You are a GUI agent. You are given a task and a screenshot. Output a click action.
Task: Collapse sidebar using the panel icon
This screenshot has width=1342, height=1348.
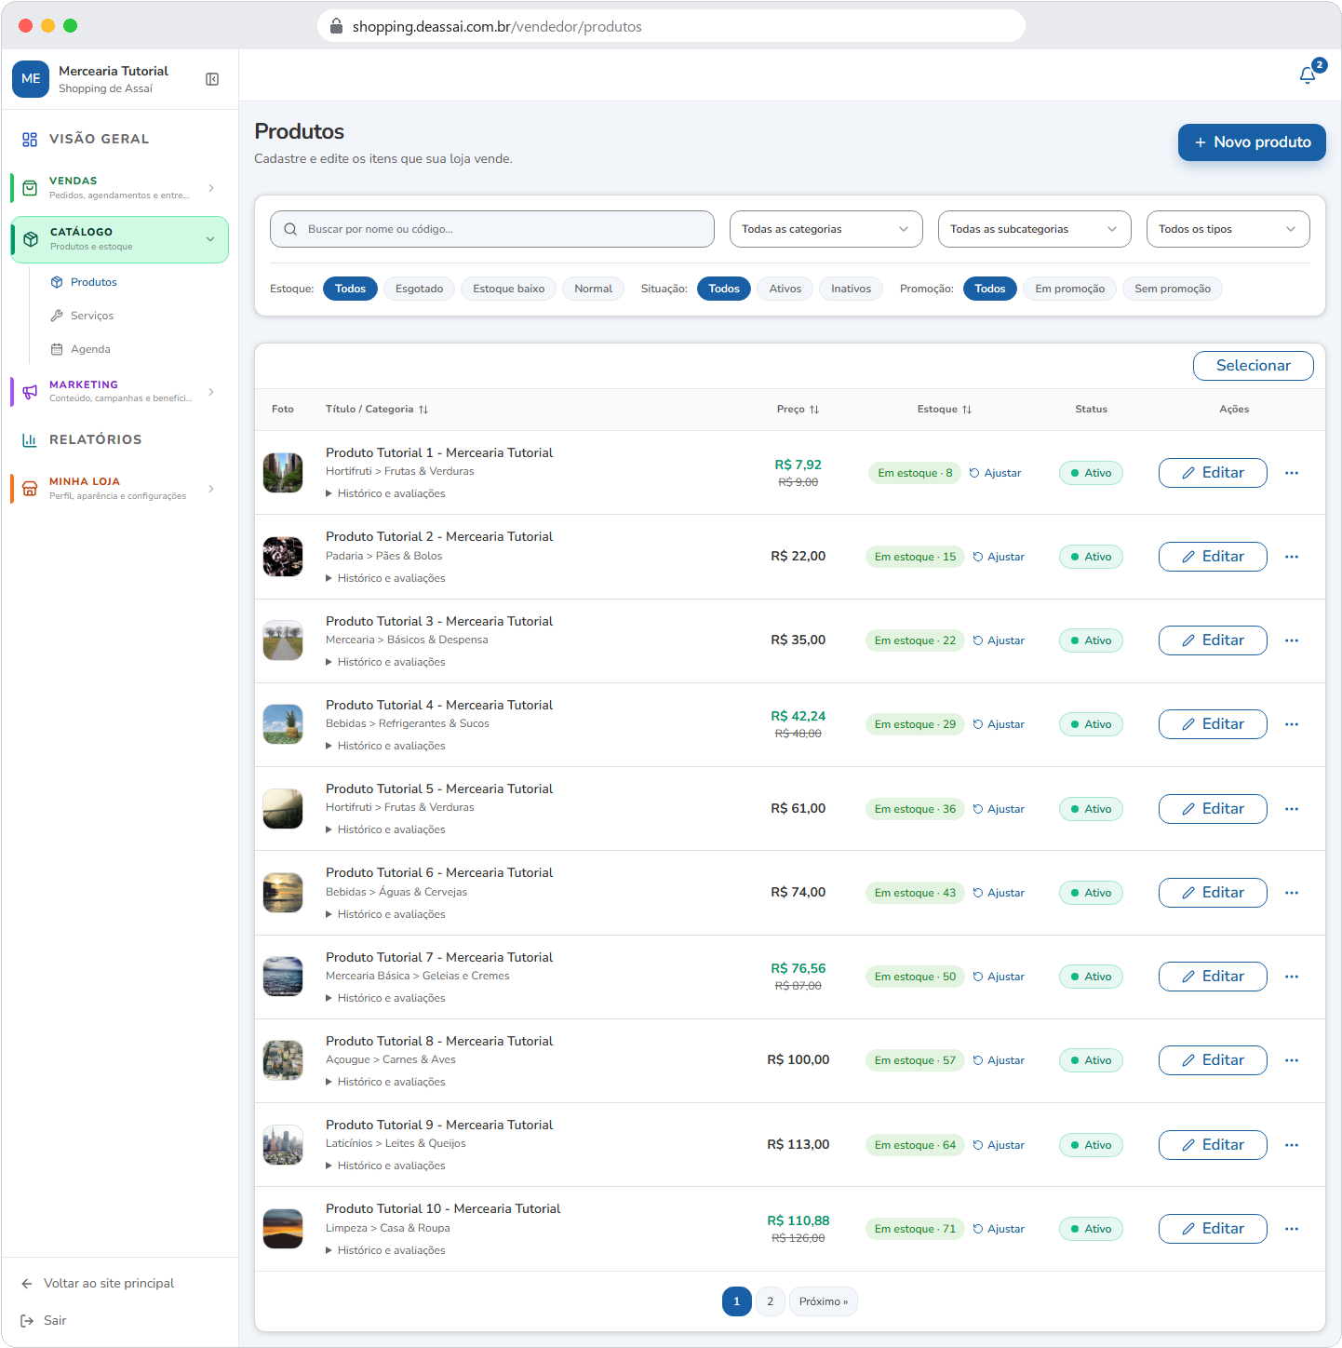point(212,79)
